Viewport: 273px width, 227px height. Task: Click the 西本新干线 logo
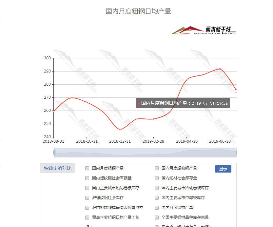click(204, 30)
